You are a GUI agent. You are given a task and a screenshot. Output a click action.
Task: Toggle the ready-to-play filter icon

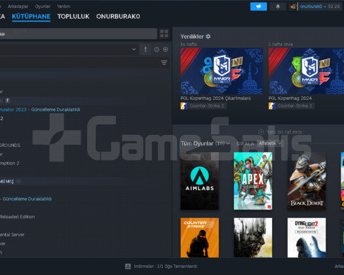tap(165, 50)
